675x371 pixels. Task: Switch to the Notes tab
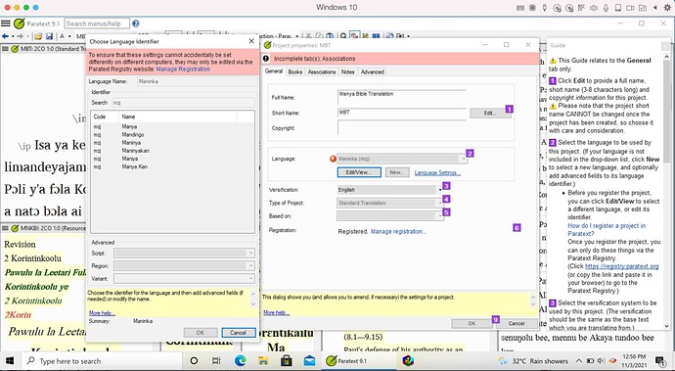coord(348,72)
